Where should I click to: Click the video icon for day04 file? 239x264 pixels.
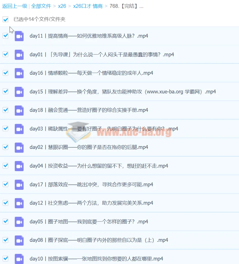(x=19, y=166)
